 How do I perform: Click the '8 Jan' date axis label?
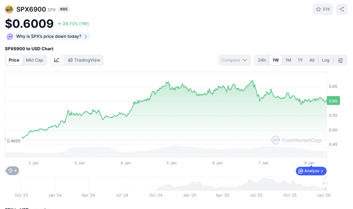(309, 163)
